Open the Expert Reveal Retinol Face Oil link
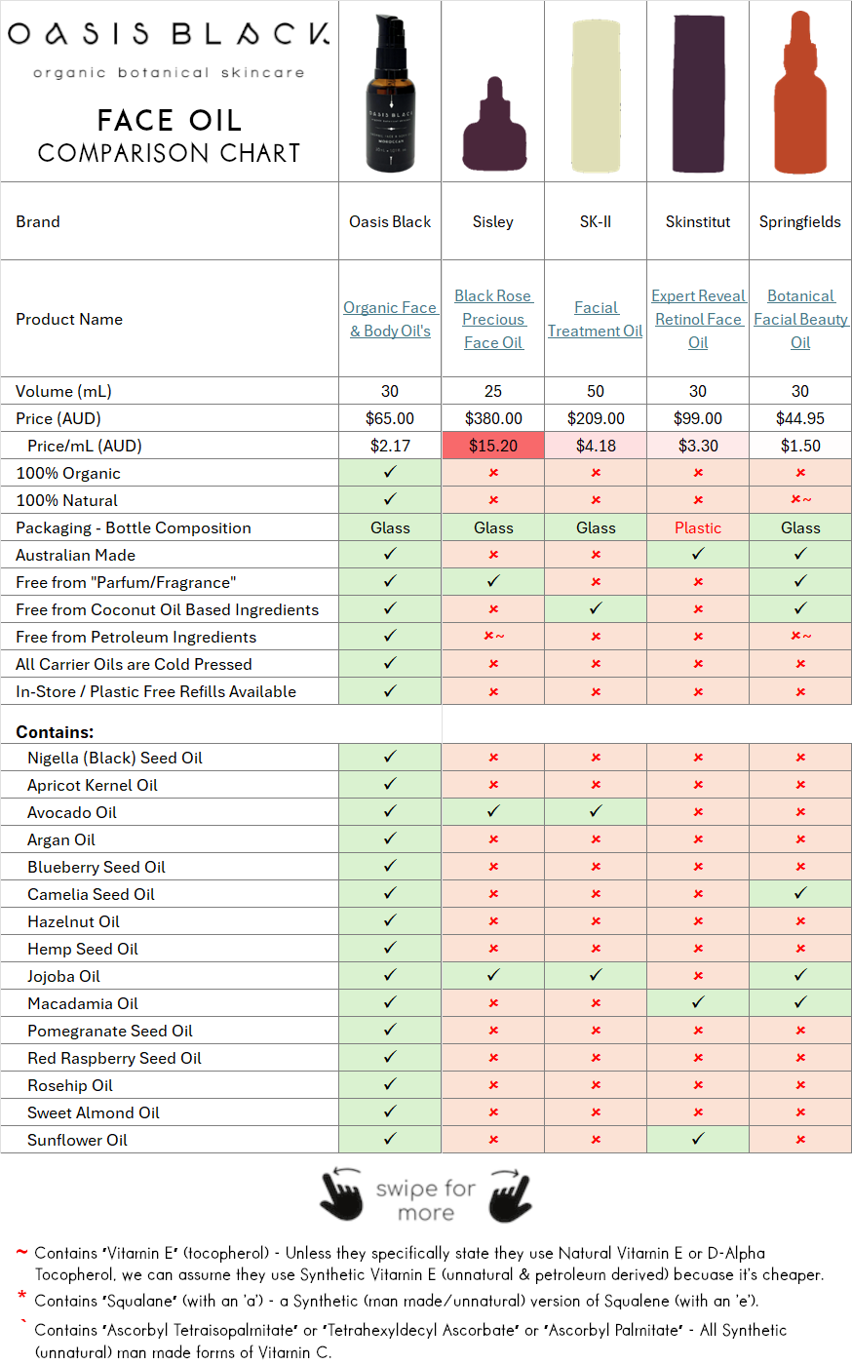 [x=698, y=319]
